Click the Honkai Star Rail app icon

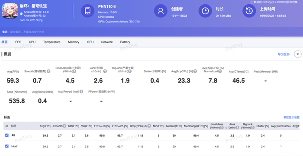coord(10,11)
